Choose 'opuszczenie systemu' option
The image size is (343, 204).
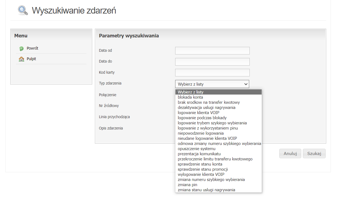(219, 149)
